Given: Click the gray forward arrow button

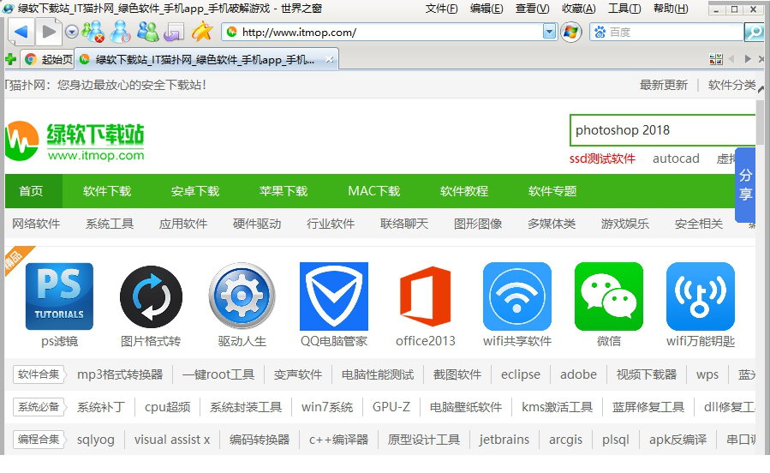Looking at the screenshot, I should (x=49, y=32).
